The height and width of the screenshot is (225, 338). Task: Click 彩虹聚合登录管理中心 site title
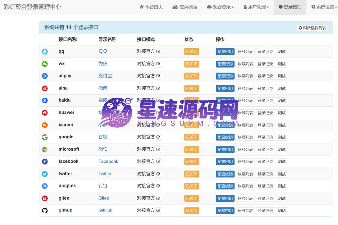coord(33,7)
